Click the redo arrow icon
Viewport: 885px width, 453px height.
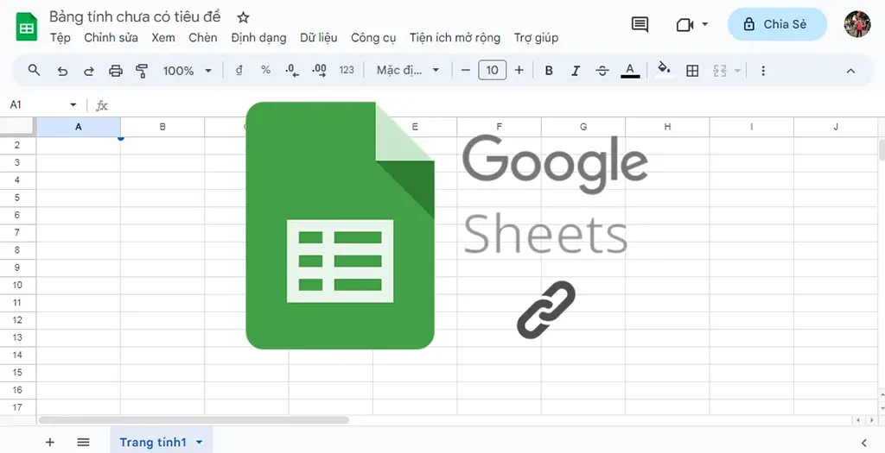[x=89, y=71]
